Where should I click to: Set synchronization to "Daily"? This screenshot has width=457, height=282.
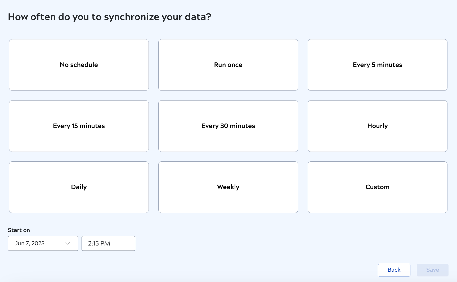[x=79, y=187]
